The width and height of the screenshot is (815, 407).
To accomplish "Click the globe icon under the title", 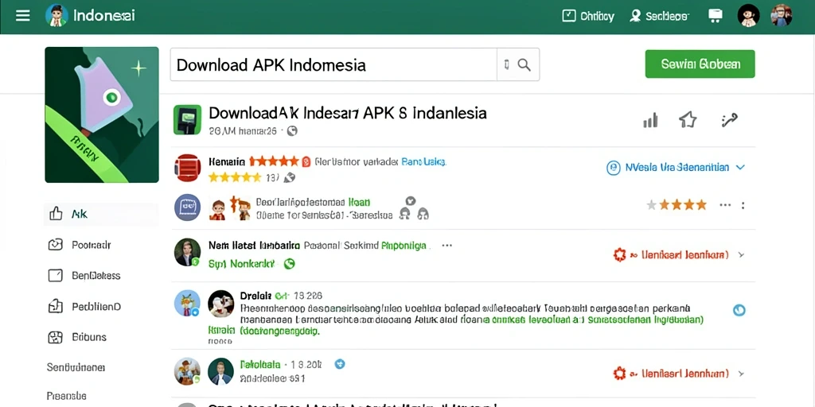I will coord(292,131).
